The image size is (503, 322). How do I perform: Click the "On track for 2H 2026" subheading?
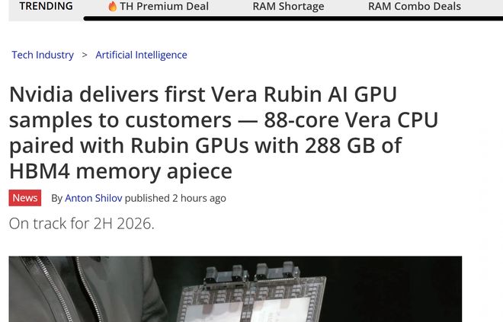tap(82, 224)
